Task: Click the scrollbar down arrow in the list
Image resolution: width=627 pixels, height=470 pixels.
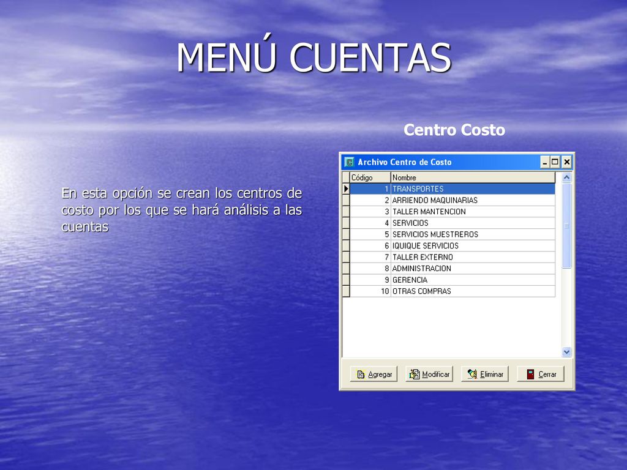Action: coord(566,352)
